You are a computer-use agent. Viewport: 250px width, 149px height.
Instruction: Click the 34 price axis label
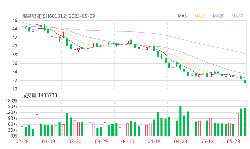pyautogui.click(x=15, y=72)
